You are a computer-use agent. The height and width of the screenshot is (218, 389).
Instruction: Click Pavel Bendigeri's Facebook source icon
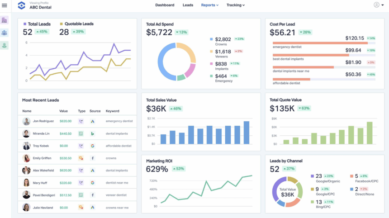tap(93, 195)
